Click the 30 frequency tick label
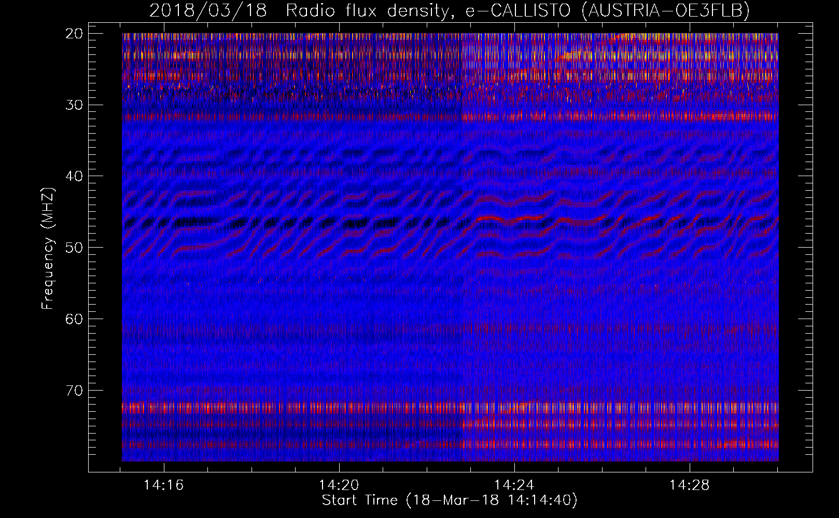The height and width of the screenshot is (518, 839). [x=74, y=105]
